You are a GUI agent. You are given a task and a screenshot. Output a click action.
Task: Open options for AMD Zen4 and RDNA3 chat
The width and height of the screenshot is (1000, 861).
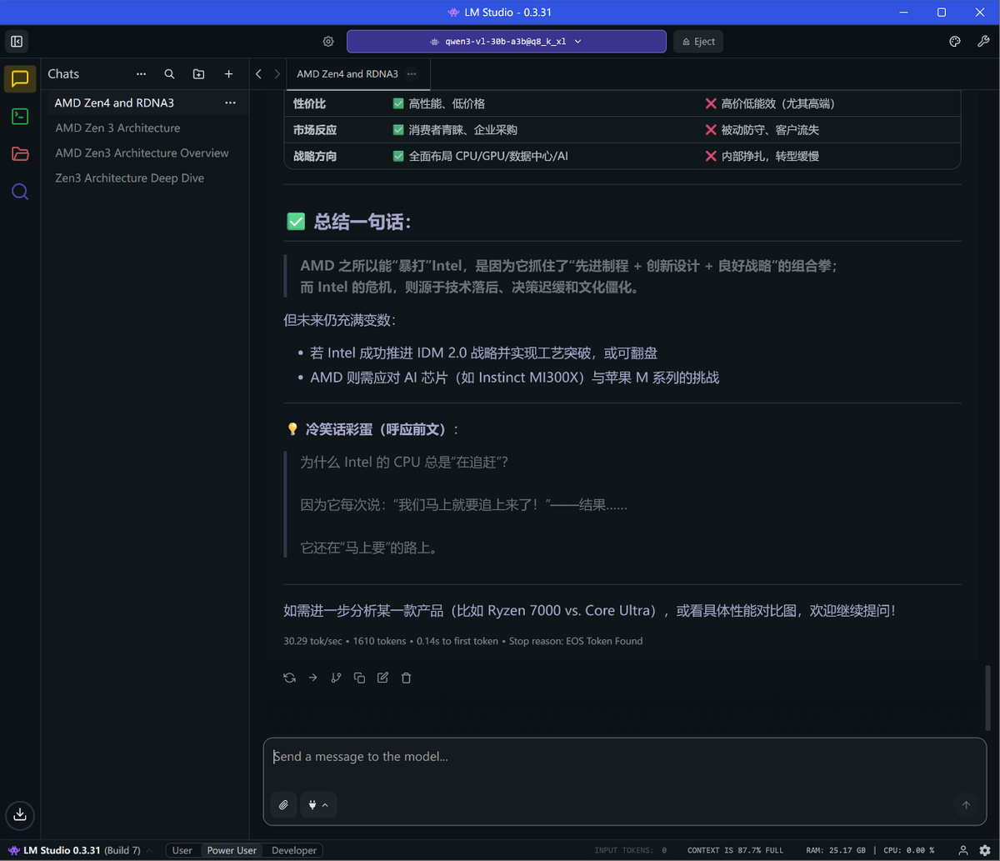coord(231,103)
